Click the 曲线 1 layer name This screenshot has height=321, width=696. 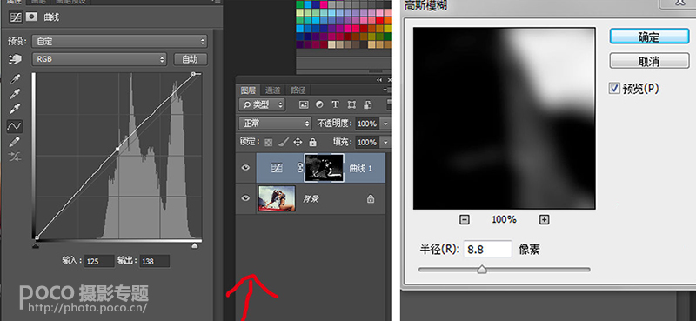361,168
